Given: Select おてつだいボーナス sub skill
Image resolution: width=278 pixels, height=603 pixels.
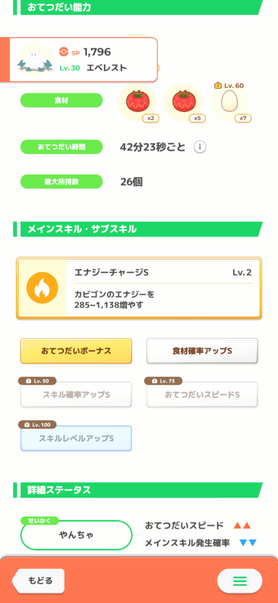Looking at the screenshot, I should pos(76,351).
